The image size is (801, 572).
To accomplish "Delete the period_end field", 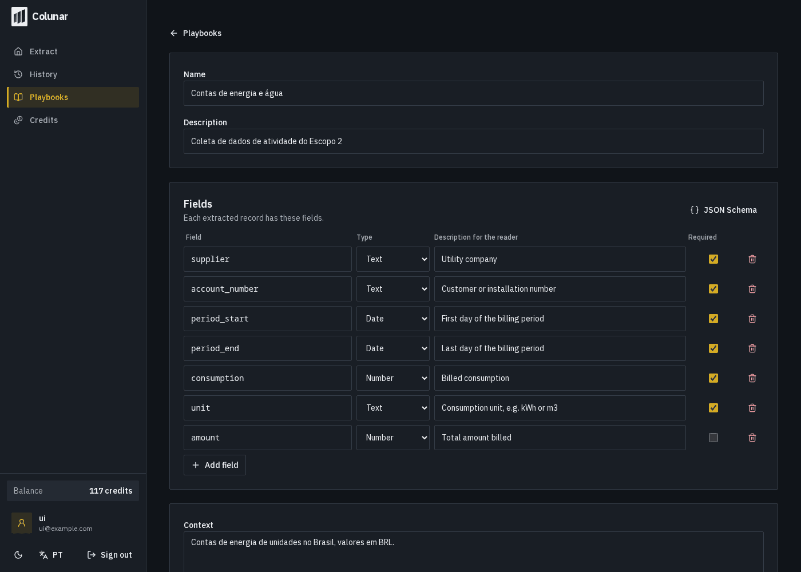I will click(752, 348).
